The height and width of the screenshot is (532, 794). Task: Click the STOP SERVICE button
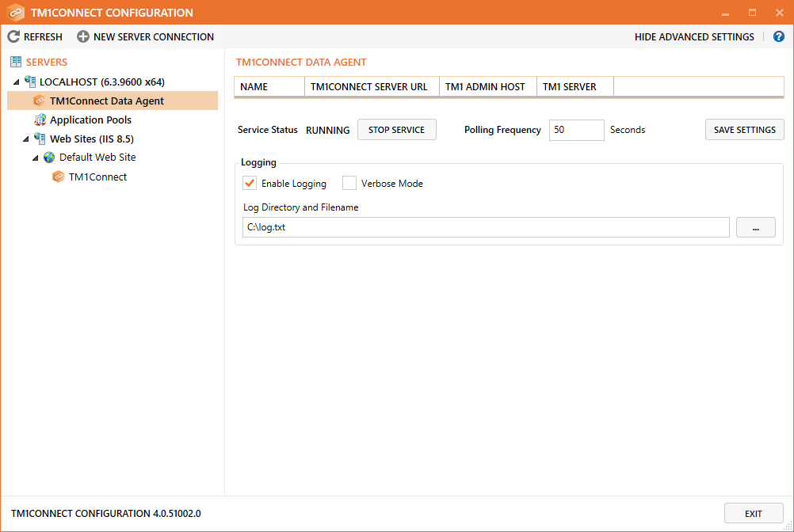[x=396, y=130]
